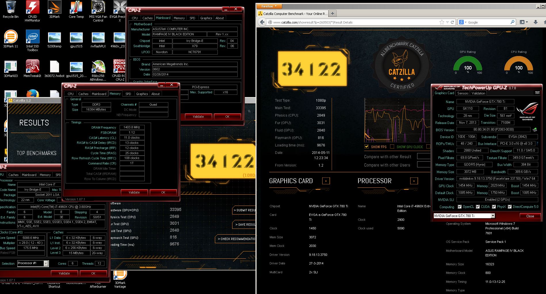546x294 pixels.
Task: Open the gpu1515 image file
Action: tap(76, 39)
